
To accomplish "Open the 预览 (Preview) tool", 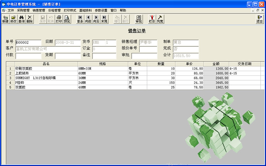I will coord(67,19).
